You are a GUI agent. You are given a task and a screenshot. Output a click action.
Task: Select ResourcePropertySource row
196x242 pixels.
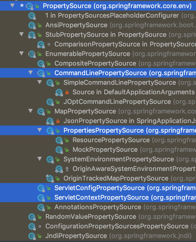point(98,140)
